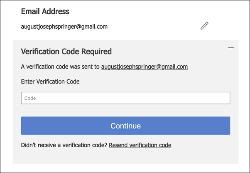Select the email text under Email Address

[64, 27]
